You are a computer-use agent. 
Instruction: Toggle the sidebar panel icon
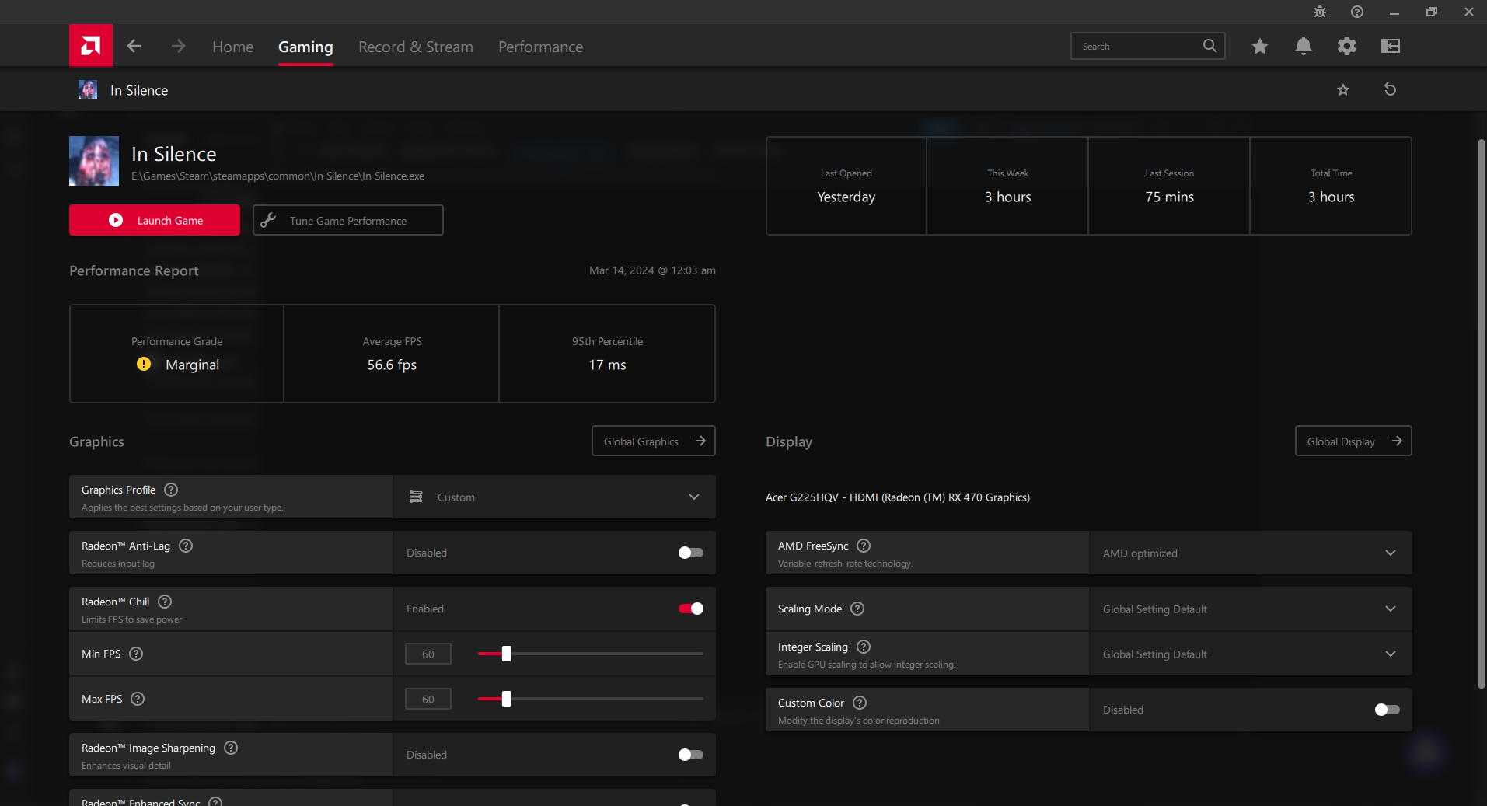coord(1391,46)
